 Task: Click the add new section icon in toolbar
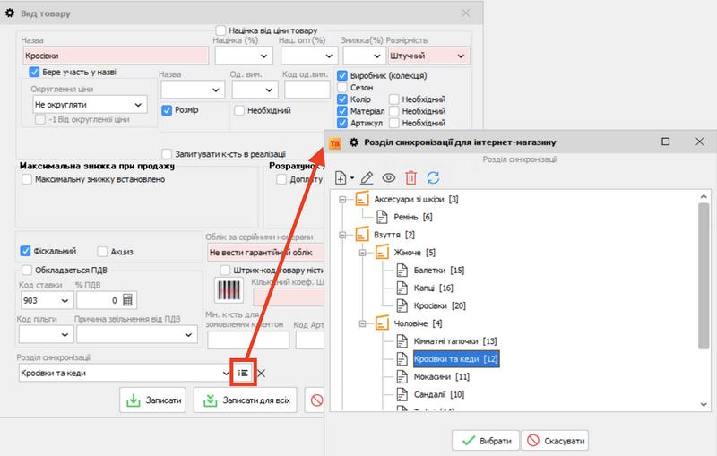(341, 177)
